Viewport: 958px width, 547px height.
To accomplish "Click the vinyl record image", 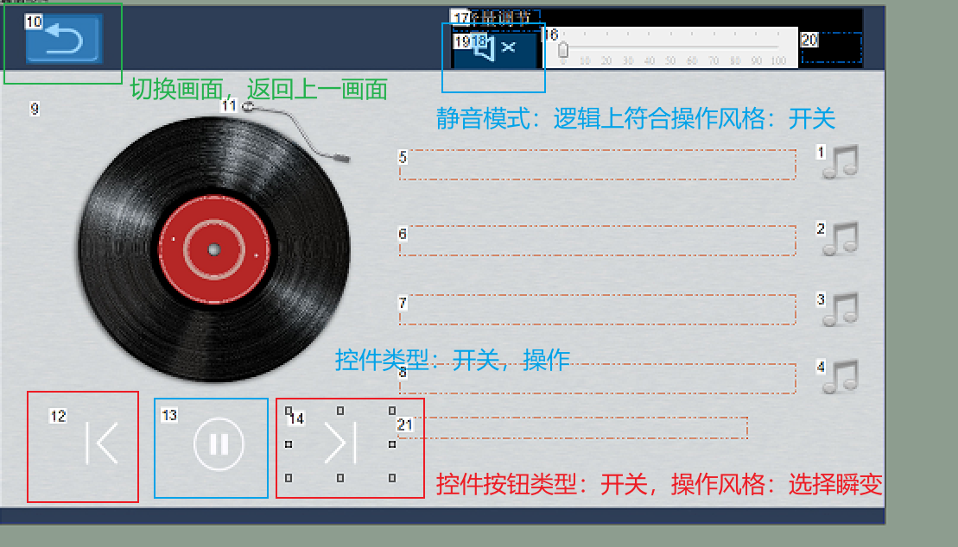I will coord(214,248).
